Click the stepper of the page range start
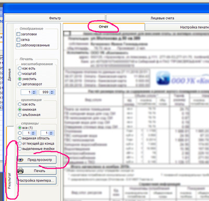Screen dimensions: 209x201 tap(33, 133)
